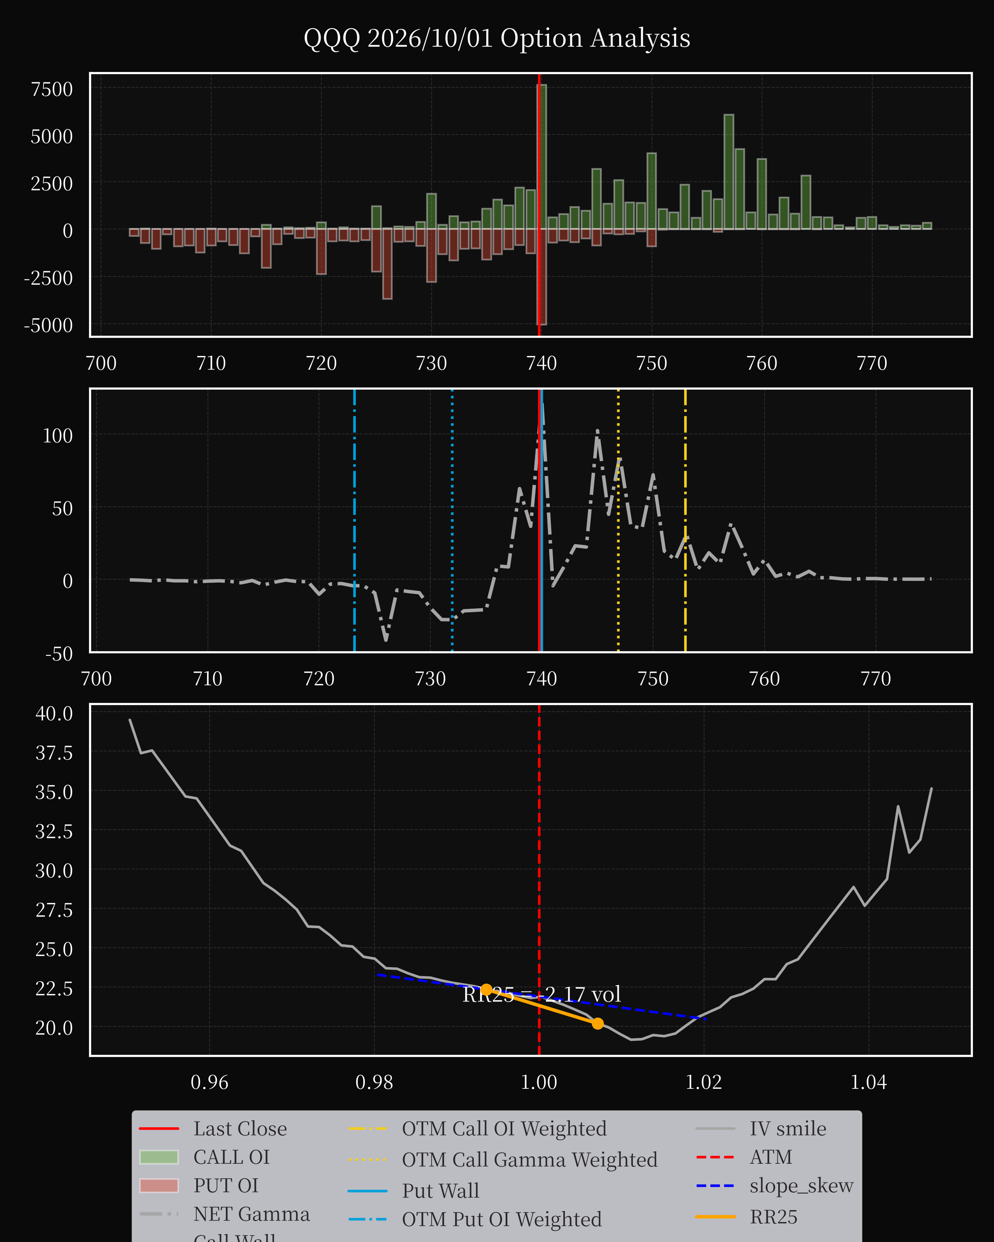Click the -5000 y-axis tick label
Image resolution: width=994 pixels, height=1242 pixels.
tap(48, 325)
